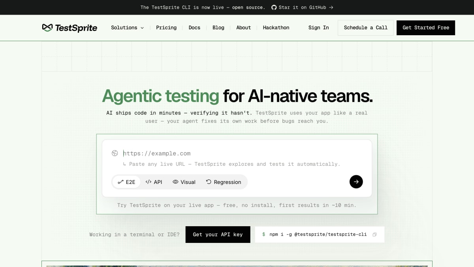This screenshot has width=474, height=267.
Task: Select the Regression test mode
Action: tap(224, 182)
